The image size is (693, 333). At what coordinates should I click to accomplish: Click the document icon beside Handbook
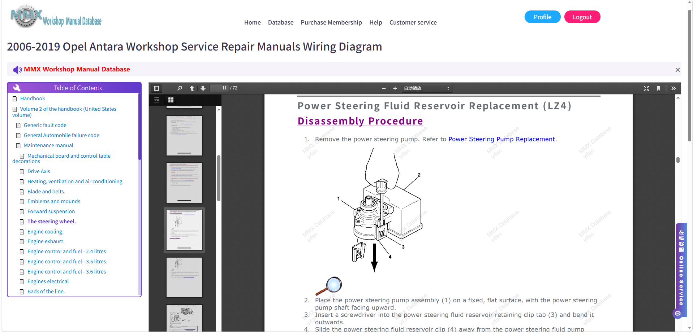[x=15, y=99]
